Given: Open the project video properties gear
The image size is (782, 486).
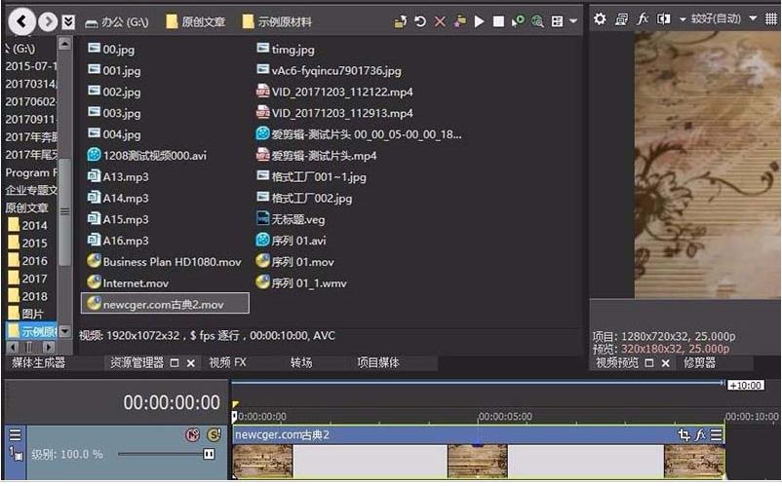Looking at the screenshot, I should click(x=600, y=19).
